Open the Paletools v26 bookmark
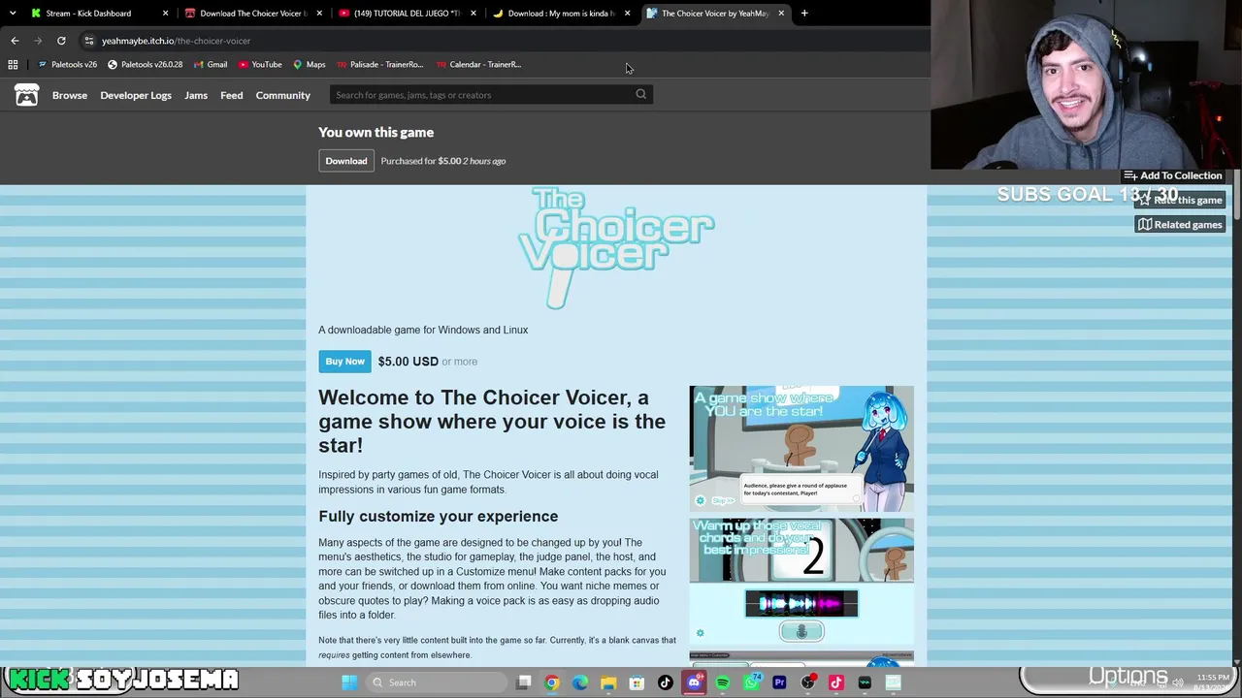The height and width of the screenshot is (698, 1242). tap(68, 64)
